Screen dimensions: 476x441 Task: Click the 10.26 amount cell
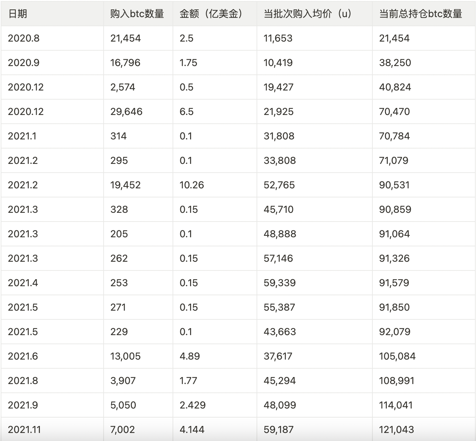point(192,185)
